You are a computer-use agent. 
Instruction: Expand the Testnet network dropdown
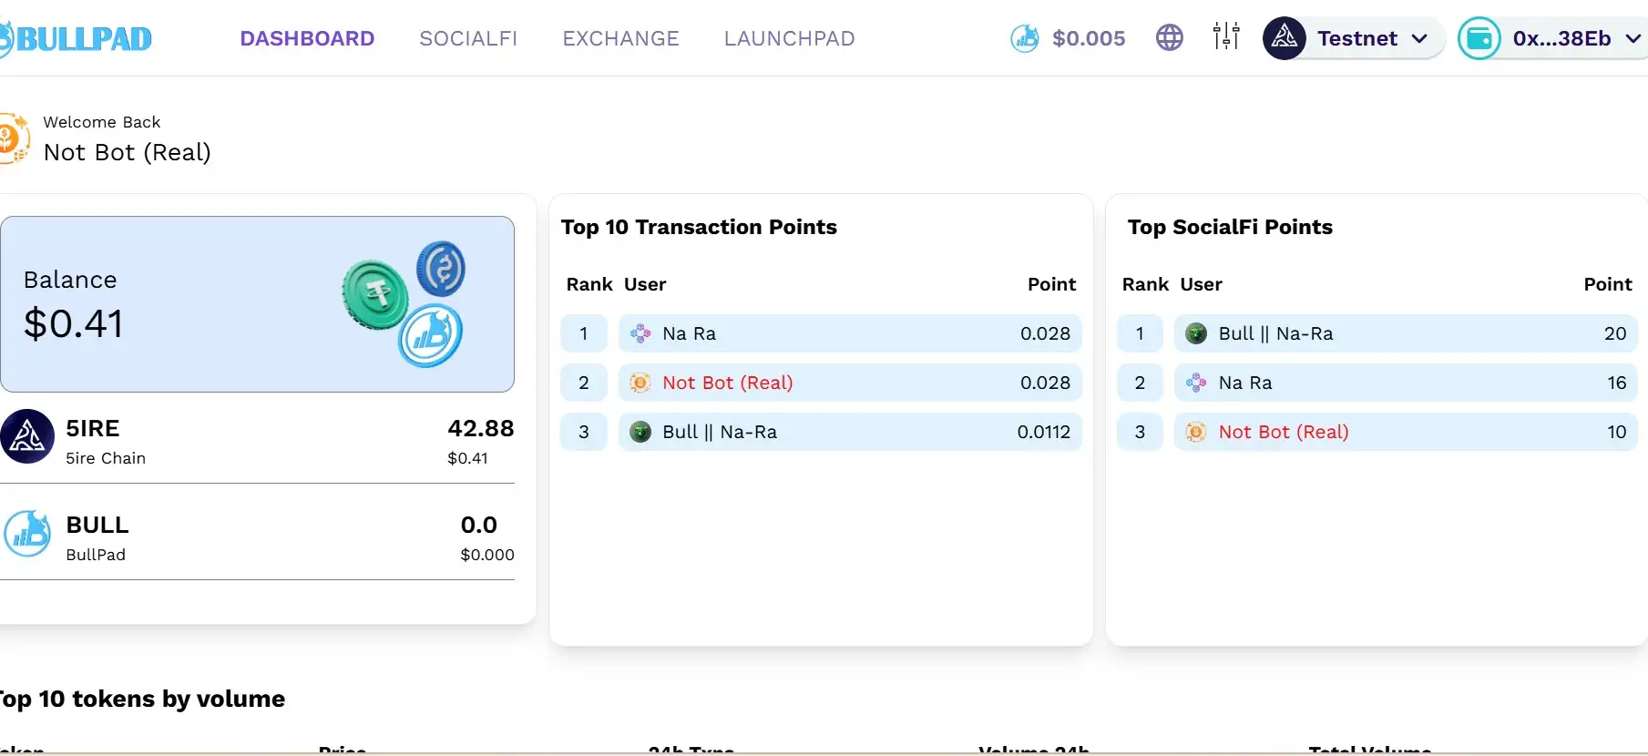coord(1418,38)
